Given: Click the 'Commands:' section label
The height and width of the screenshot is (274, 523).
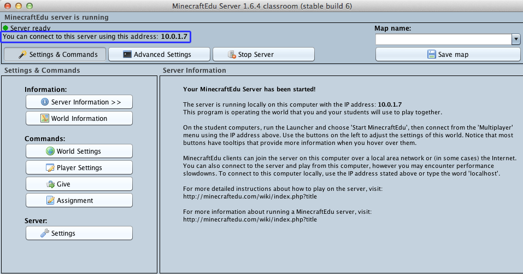Looking at the screenshot, I should pos(45,138).
